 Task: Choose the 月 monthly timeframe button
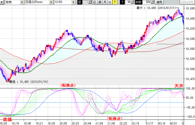(x=104, y=2)
